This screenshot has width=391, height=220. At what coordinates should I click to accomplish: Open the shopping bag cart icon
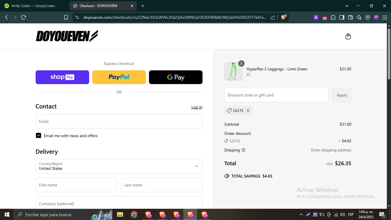pos(348,36)
